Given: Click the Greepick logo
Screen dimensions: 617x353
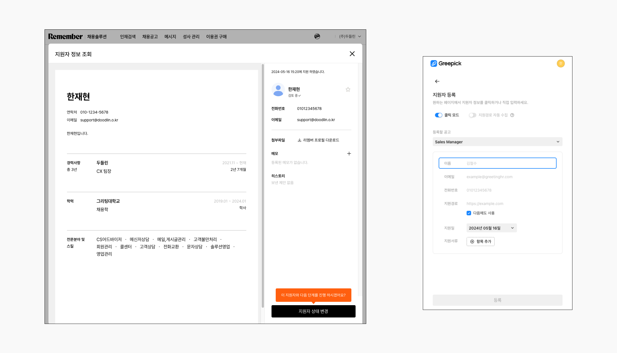Looking at the screenshot, I should pos(446,63).
